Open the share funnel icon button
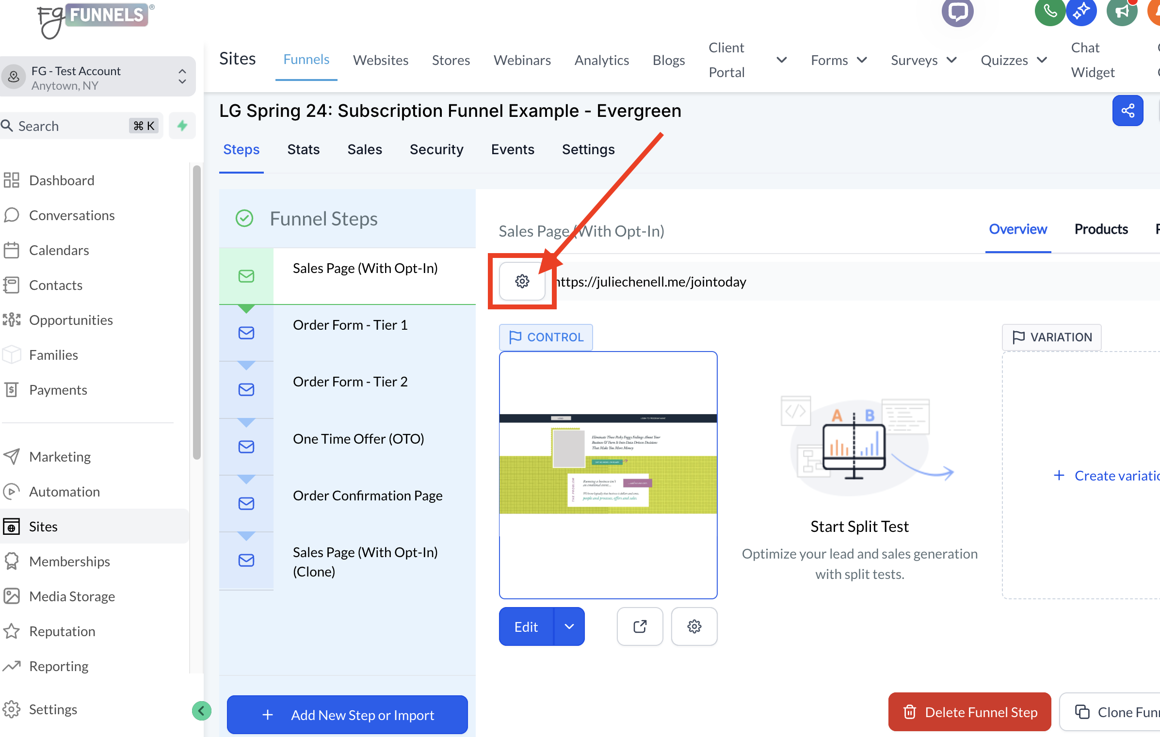 point(1128,111)
